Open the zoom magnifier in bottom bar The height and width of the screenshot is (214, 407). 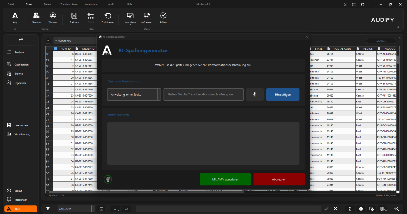click(396, 209)
